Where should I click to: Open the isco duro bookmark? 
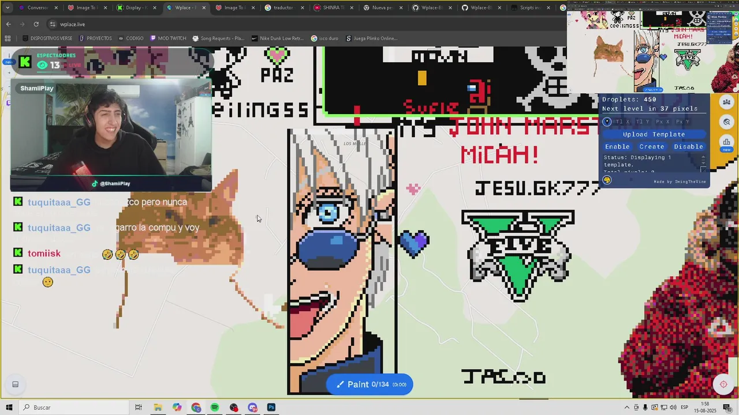(324, 39)
